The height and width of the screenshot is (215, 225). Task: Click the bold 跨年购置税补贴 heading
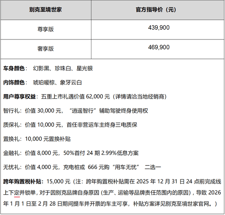pos(22,181)
